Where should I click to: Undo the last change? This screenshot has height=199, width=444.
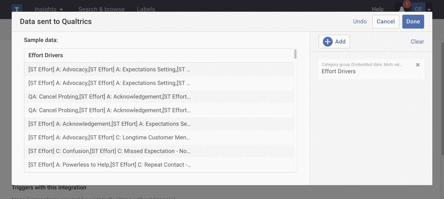pos(360,22)
